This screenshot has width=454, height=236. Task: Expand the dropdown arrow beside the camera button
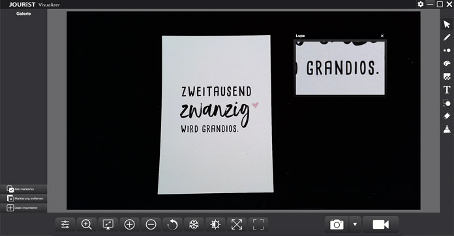355,224
